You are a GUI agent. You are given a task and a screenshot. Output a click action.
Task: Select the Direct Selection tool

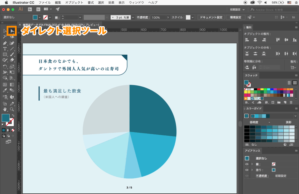coord(12,30)
